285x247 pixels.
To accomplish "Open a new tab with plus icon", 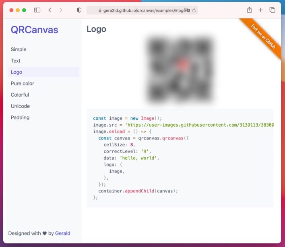I will point(261,10).
